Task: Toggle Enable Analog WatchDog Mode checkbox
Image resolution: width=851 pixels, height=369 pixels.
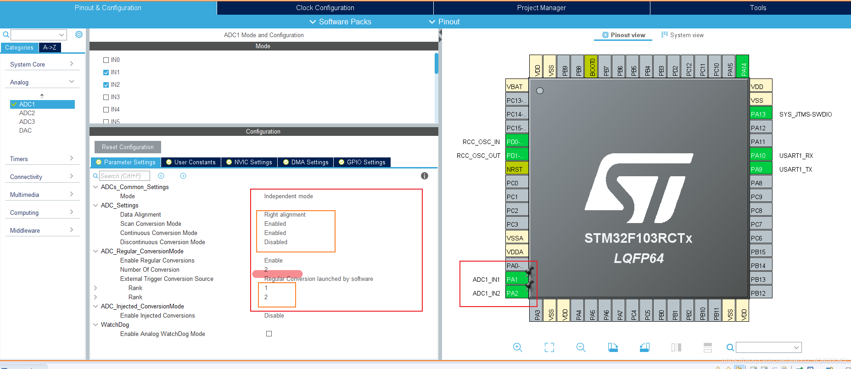Action: tap(269, 334)
